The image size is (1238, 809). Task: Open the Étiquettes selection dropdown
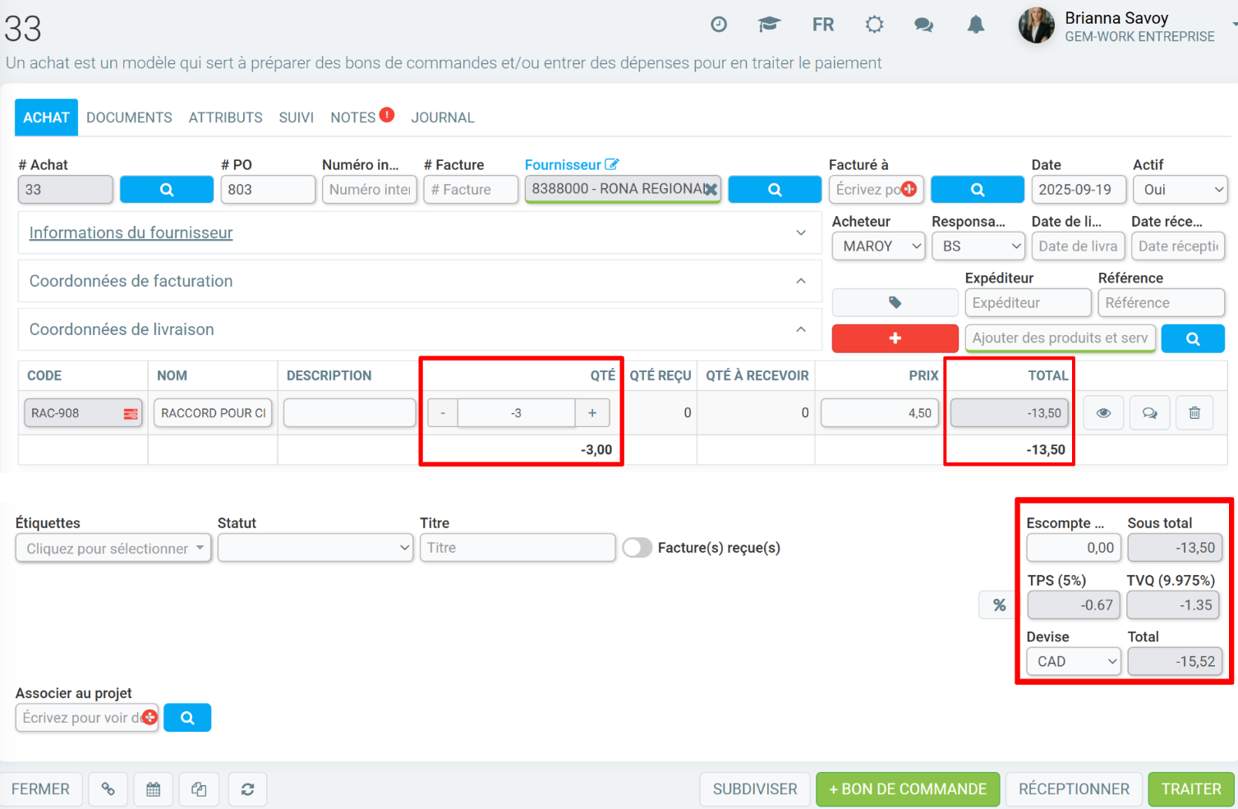click(113, 548)
